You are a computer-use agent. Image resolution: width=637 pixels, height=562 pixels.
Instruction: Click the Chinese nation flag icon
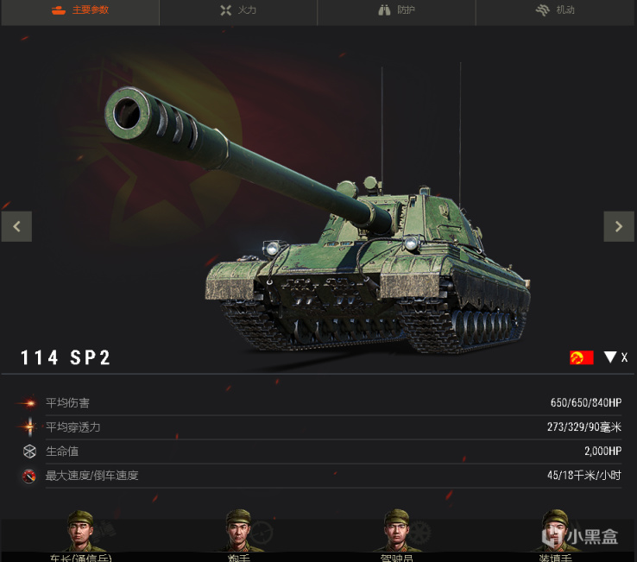pos(582,357)
